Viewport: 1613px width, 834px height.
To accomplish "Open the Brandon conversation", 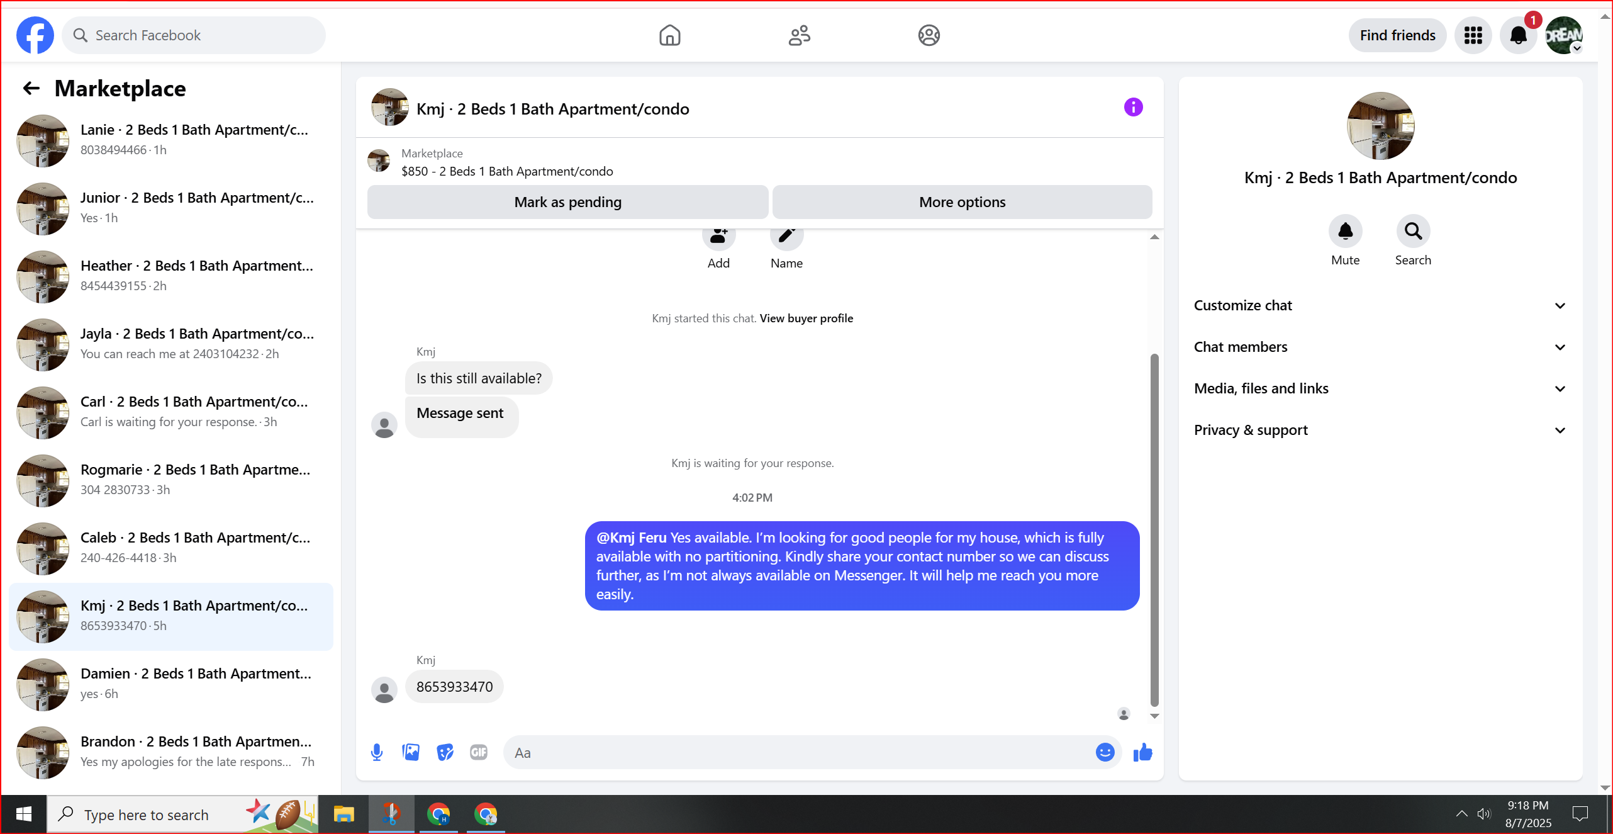I will (x=171, y=752).
